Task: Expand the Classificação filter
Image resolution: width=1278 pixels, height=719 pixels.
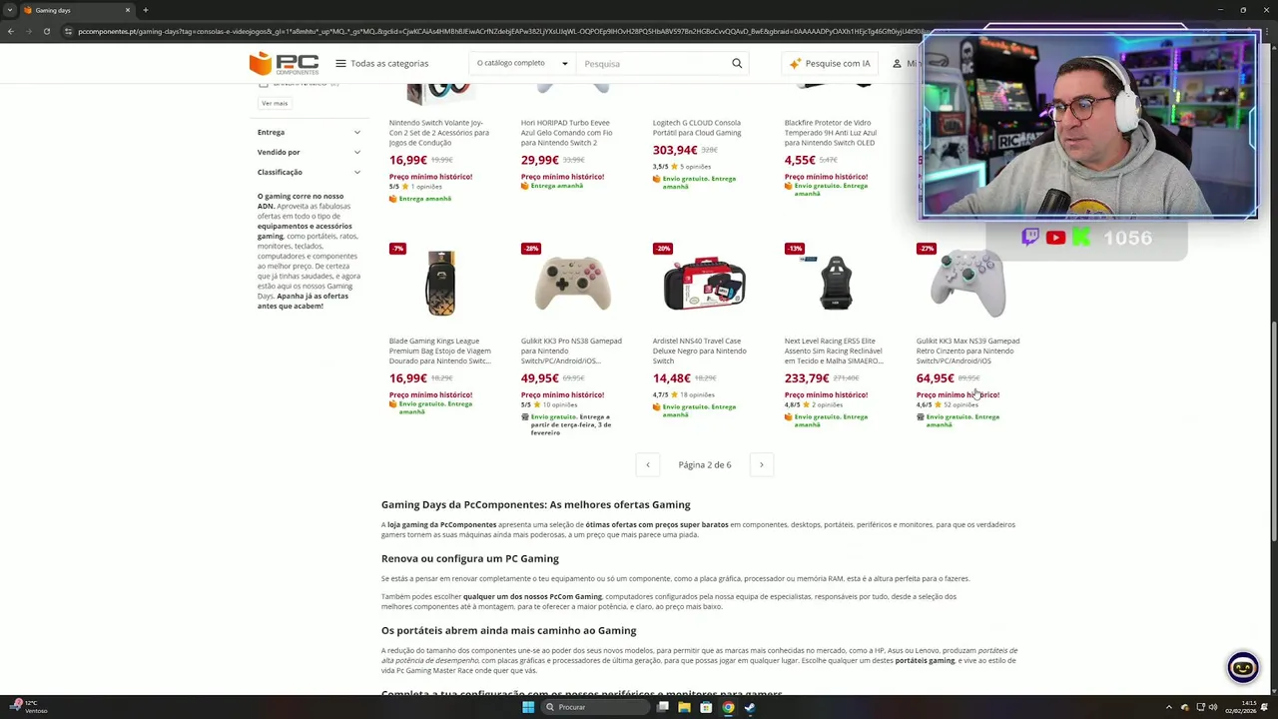Action: (x=309, y=172)
